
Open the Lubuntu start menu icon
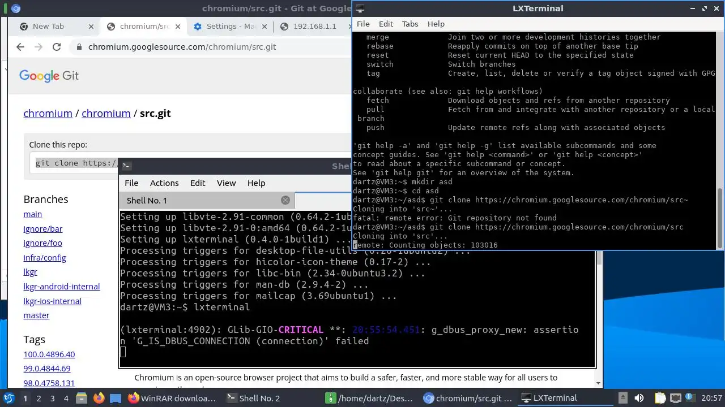8,398
